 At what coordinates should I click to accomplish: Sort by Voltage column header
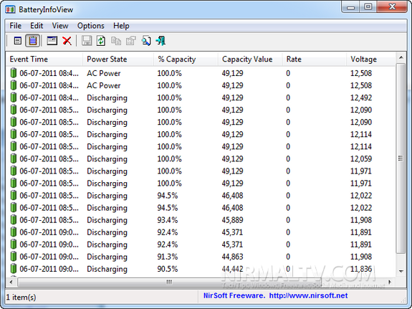[x=370, y=60]
